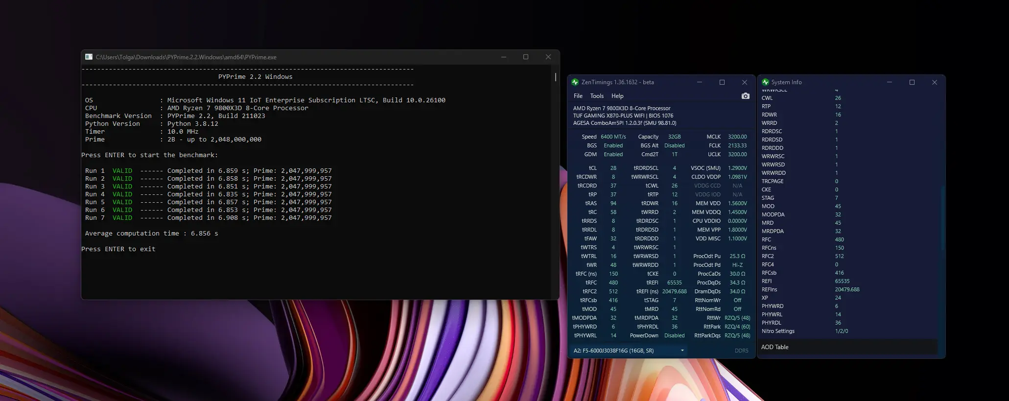Expand the A2: F5-6000J3038F16G module dropdown

pyautogui.click(x=629, y=351)
